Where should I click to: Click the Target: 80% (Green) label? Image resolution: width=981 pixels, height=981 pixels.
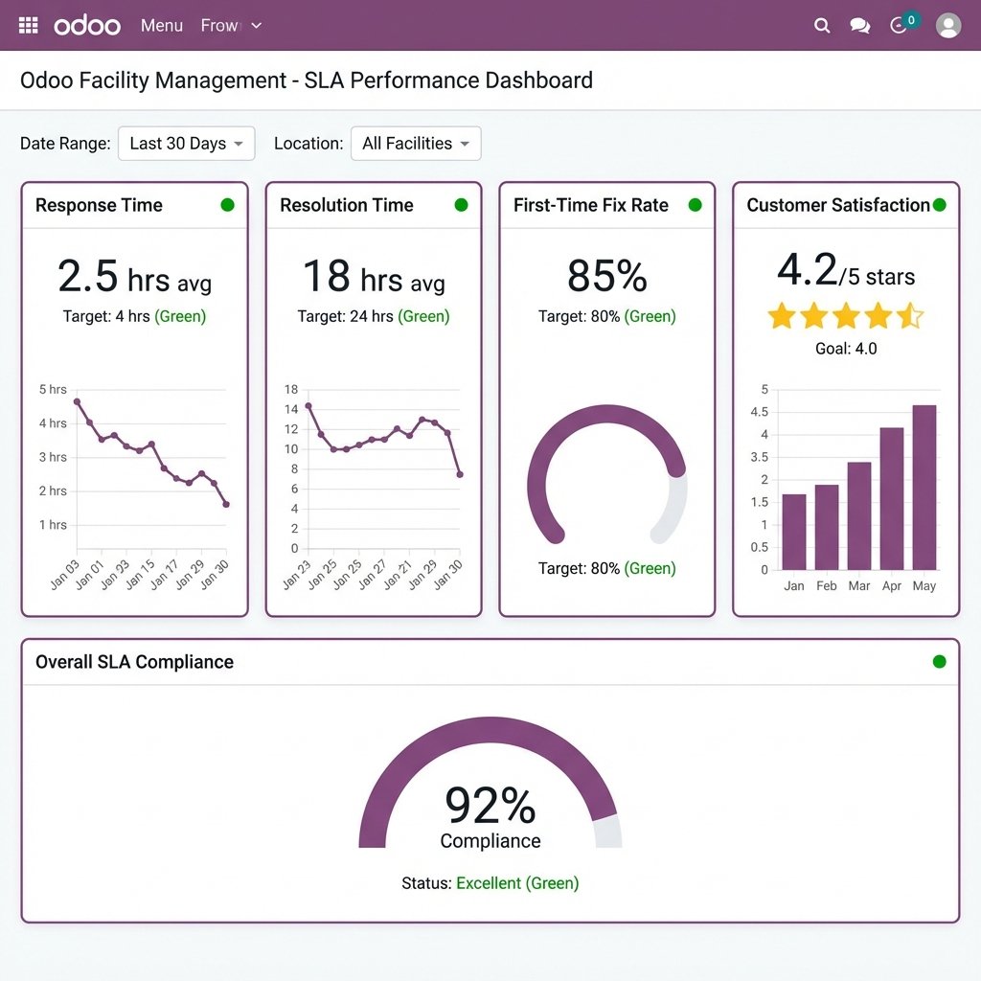coord(606,568)
